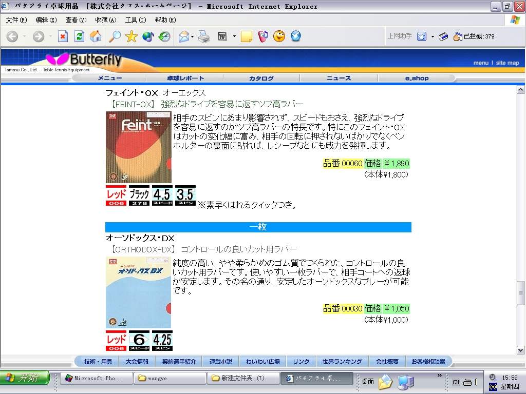The image size is (526, 394).
Task: Open the e_shop navigation tab
Action: click(417, 78)
